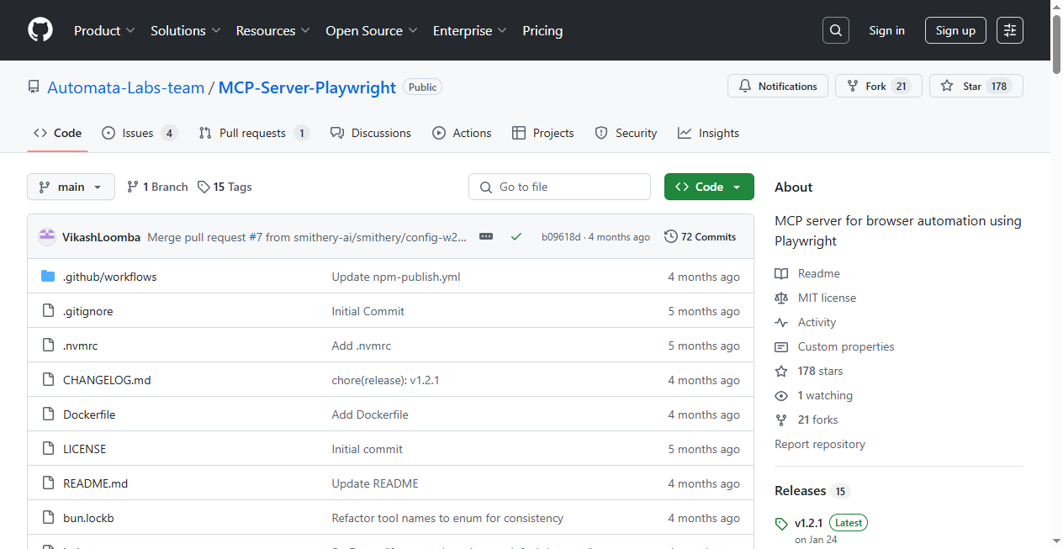Open commit hash b09618d
The width and height of the screenshot is (1063, 549).
561,237
